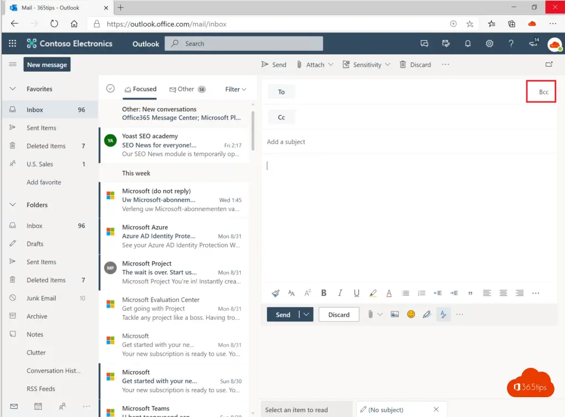Open the Junk Email folder
The width and height of the screenshot is (565, 417).
pos(41,298)
